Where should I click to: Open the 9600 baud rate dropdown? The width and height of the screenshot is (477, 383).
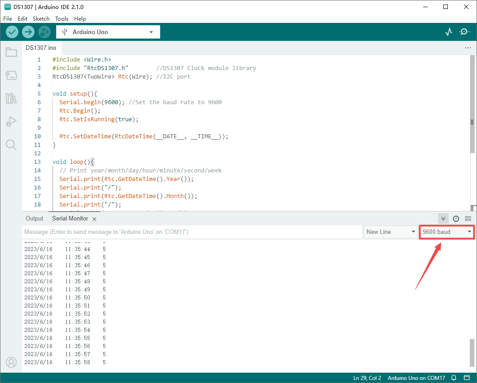click(447, 232)
